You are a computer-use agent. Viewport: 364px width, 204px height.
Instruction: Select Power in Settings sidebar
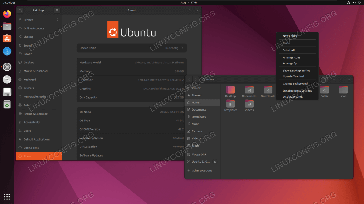point(39,54)
